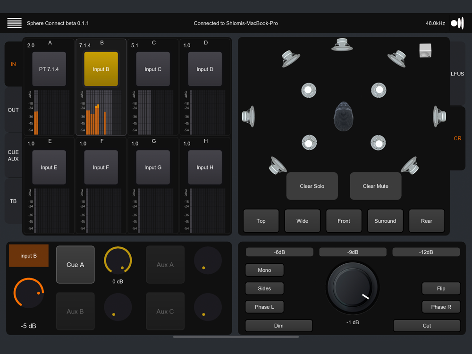Toggle the Mono button

coord(264,270)
